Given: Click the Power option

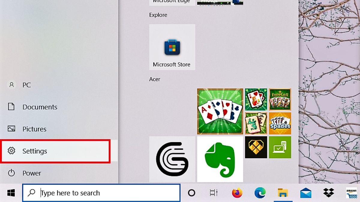Looking at the screenshot, I should click(59, 173).
